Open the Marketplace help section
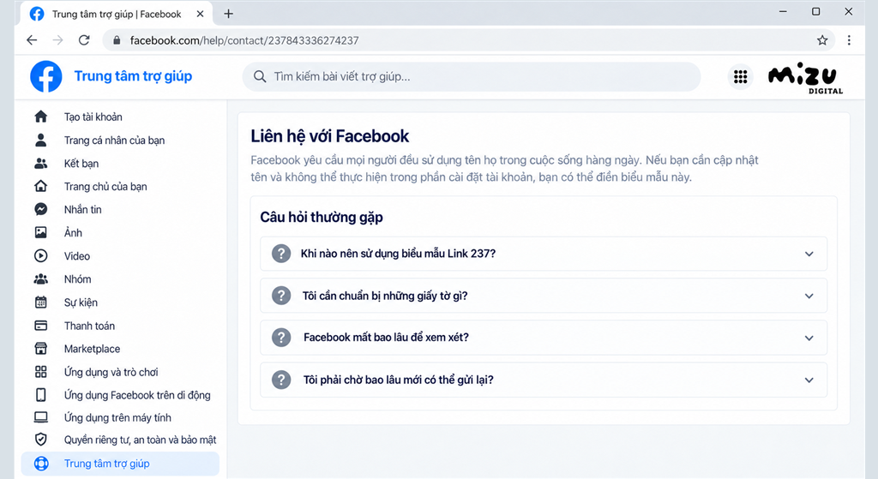 pyautogui.click(x=92, y=349)
